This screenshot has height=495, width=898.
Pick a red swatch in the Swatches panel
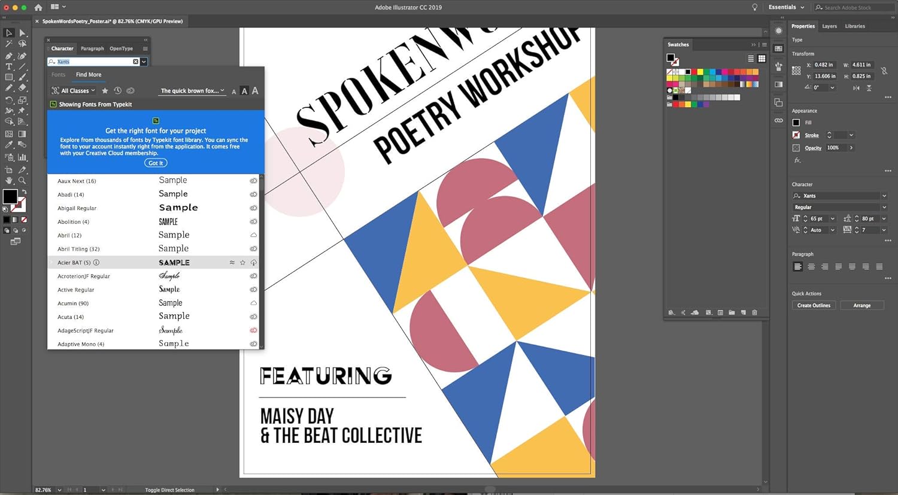click(694, 72)
